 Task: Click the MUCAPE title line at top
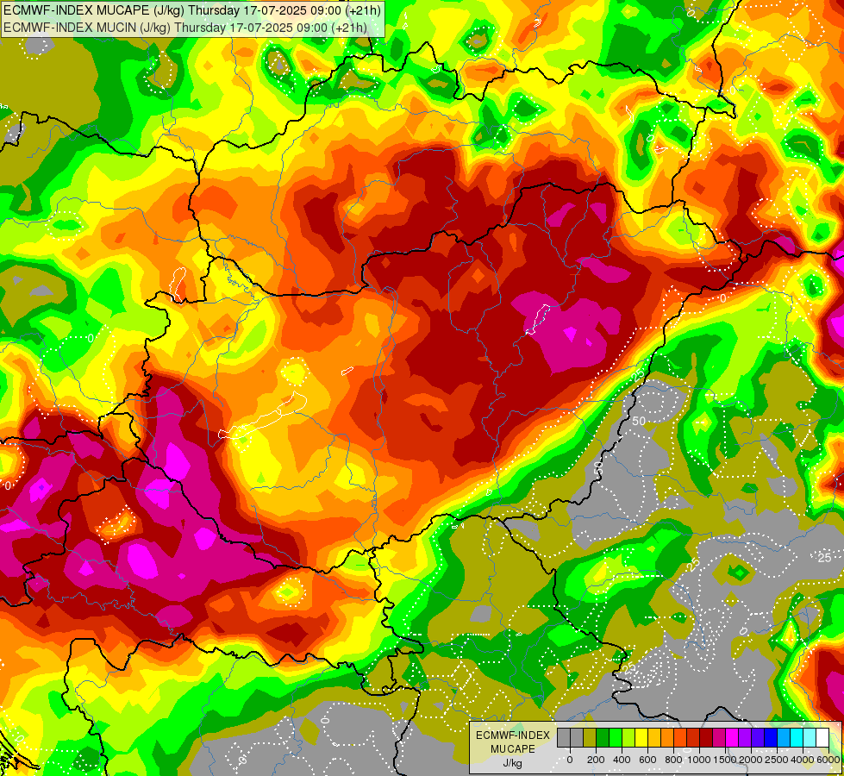[191, 9]
